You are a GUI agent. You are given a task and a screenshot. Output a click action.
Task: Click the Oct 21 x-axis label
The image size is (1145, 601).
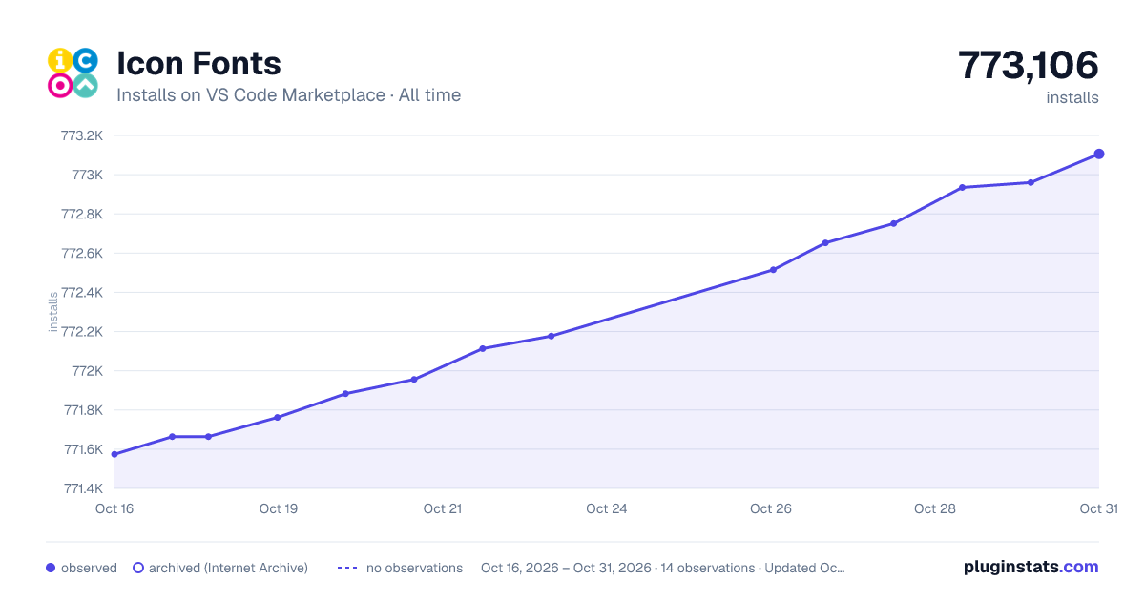pos(443,508)
